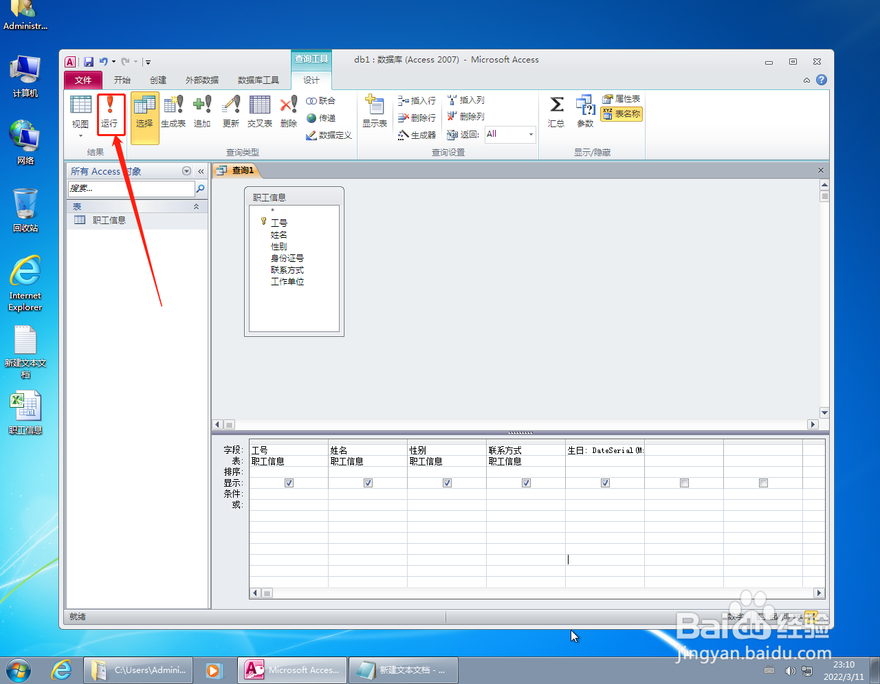Open the 文件 tab
Viewport: 880px width, 684px height.
(83, 80)
